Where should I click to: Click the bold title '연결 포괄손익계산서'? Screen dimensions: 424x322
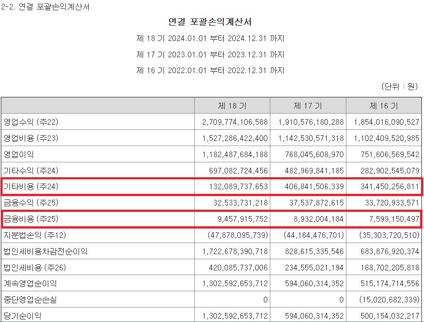210,22
